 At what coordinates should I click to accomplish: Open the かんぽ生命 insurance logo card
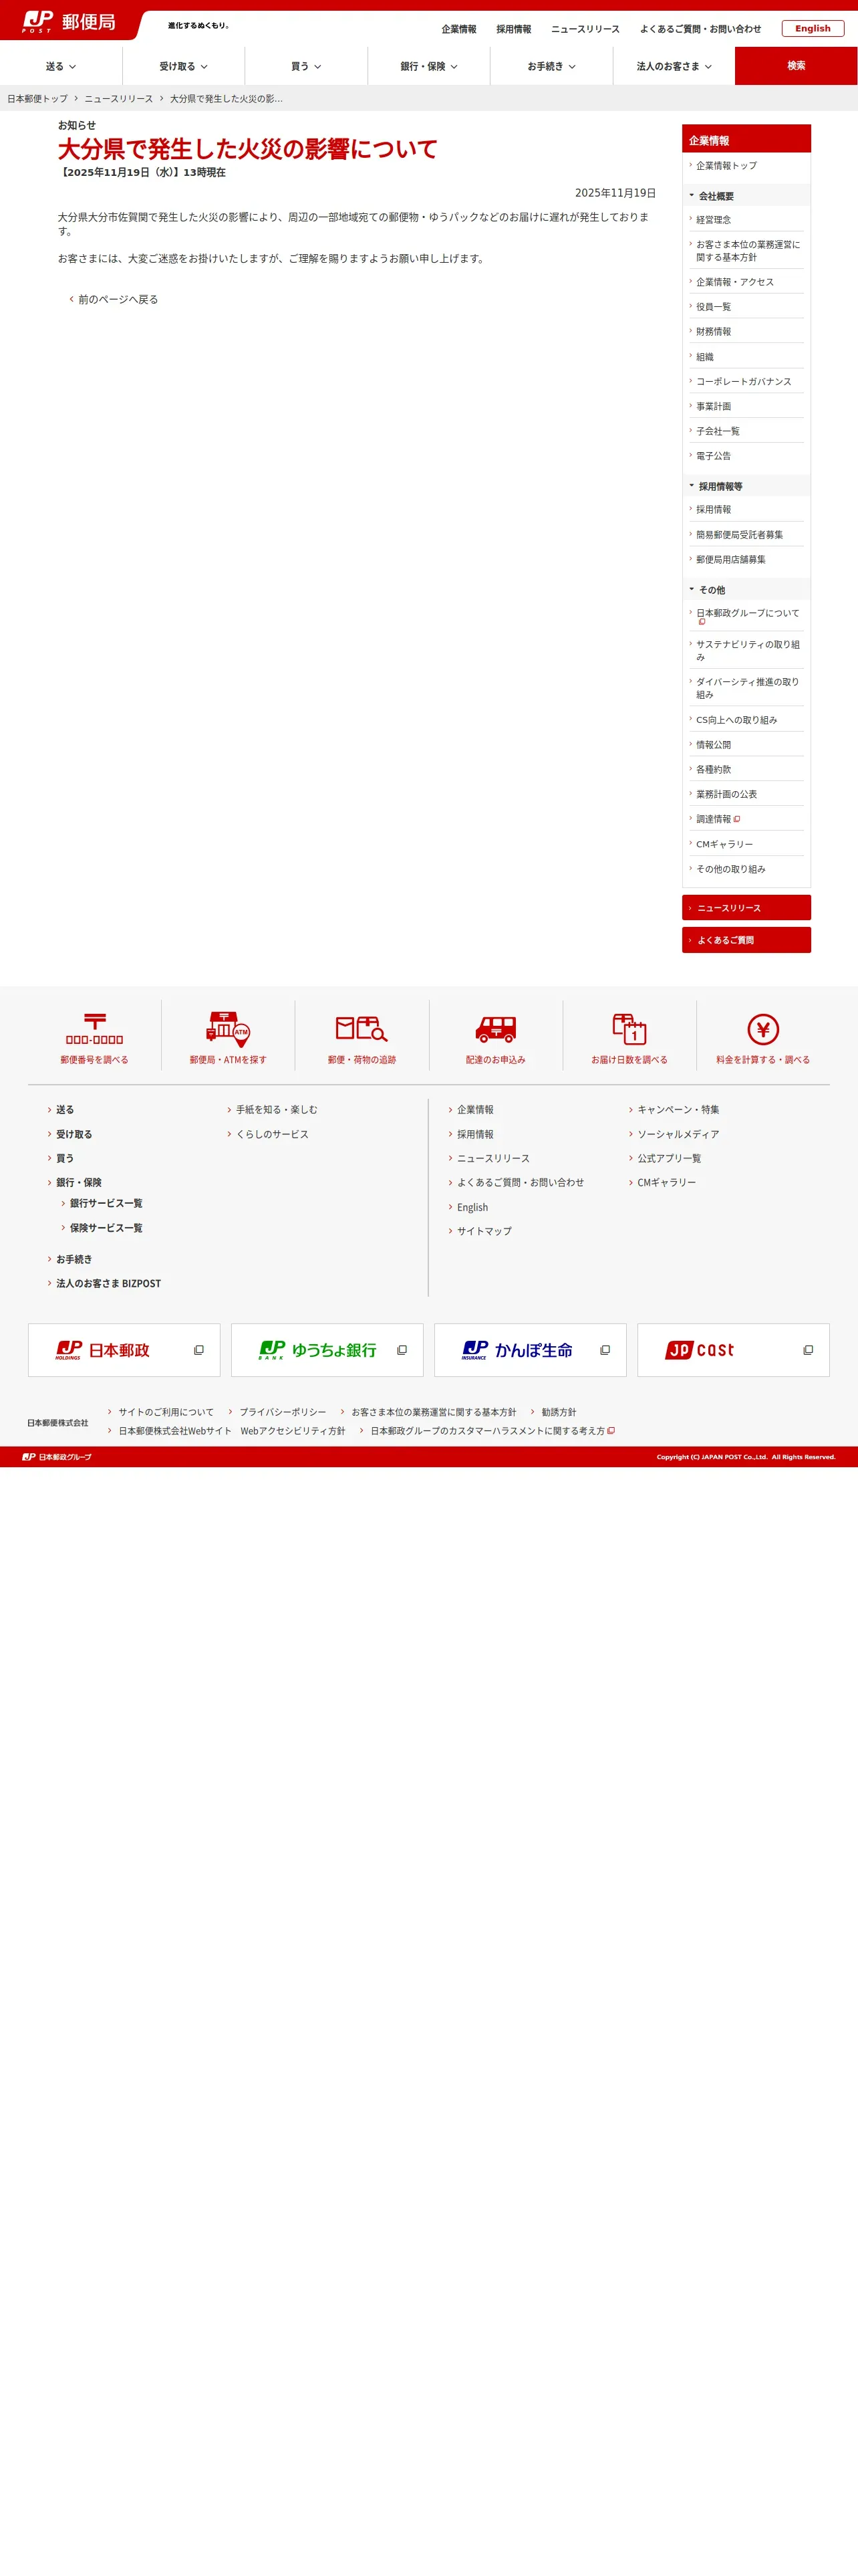click(531, 1350)
